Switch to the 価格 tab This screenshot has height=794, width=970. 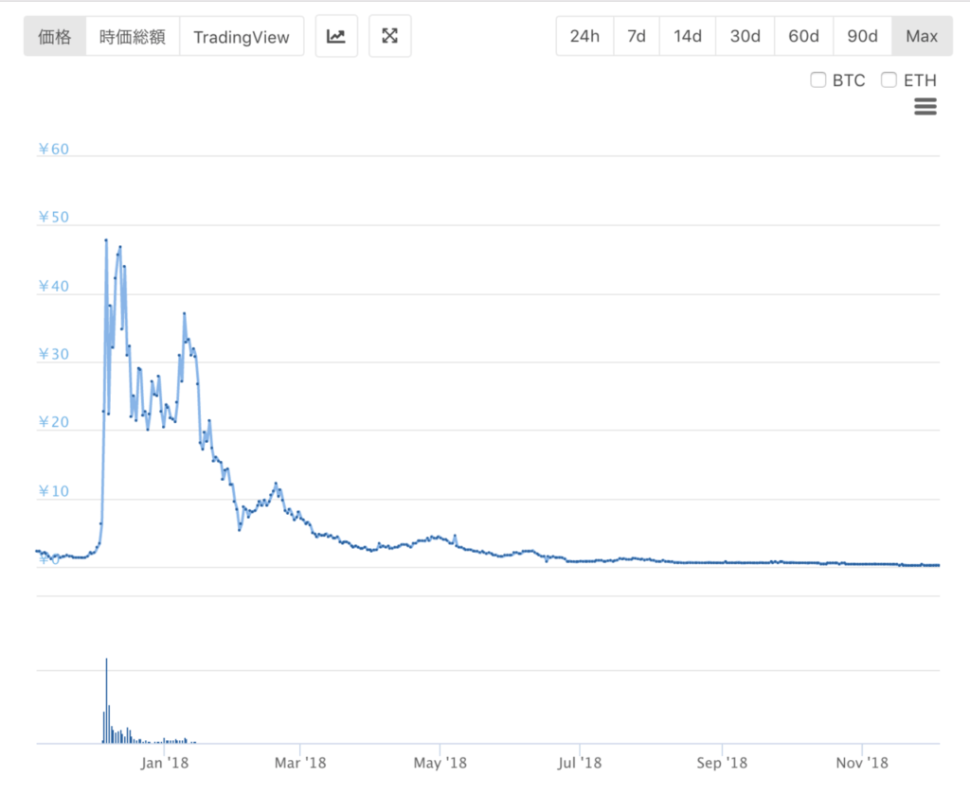pyautogui.click(x=55, y=36)
